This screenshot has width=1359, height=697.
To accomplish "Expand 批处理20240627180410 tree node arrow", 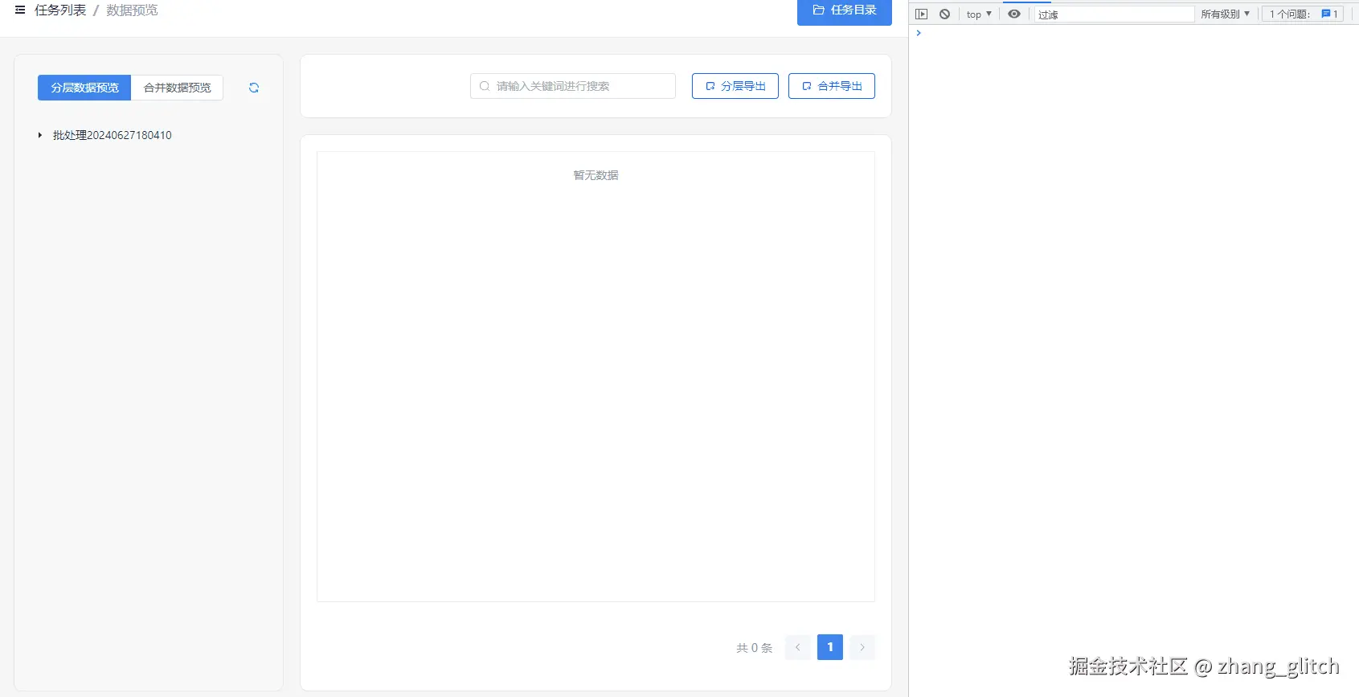I will [x=40, y=135].
